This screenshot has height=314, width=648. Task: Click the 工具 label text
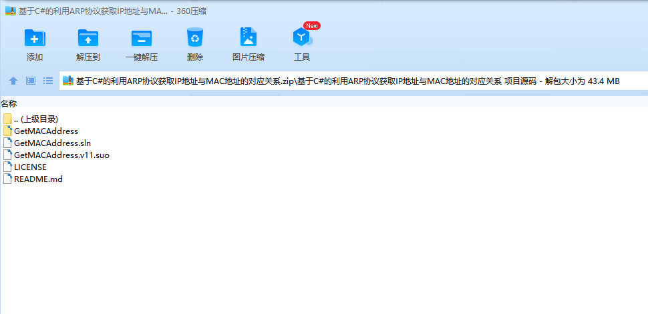pos(302,57)
